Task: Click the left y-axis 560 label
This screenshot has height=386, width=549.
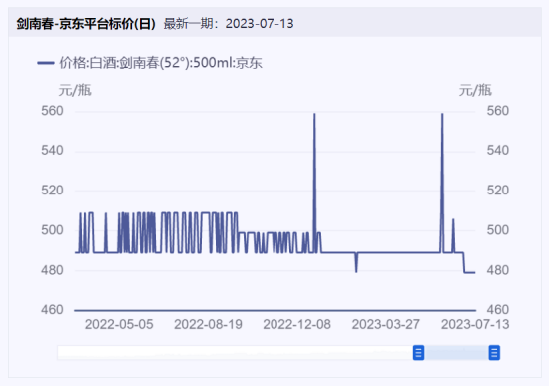Action: click(x=52, y=111)
